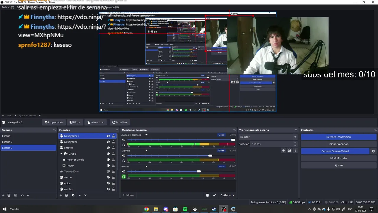Open emotes mixer dropdown arrow
The height and width of the screenshot is (213, 378).
click(x=146, y=166)
